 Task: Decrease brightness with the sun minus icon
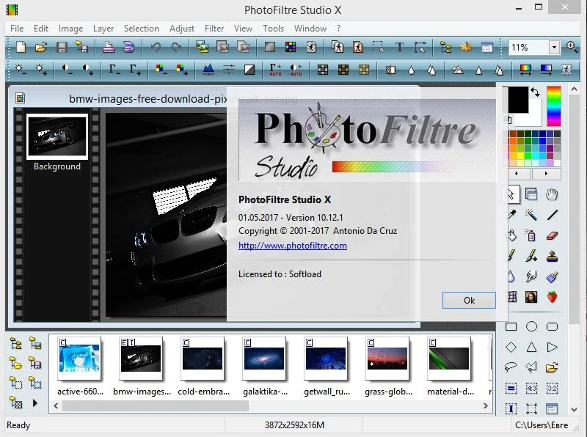pos(21,70)
